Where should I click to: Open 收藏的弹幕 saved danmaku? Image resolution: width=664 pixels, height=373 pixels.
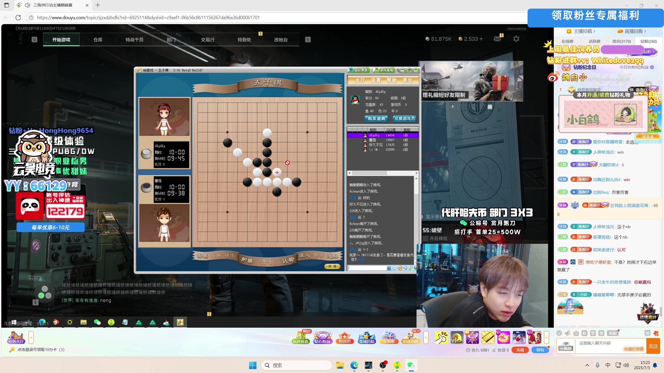(634, 349)
